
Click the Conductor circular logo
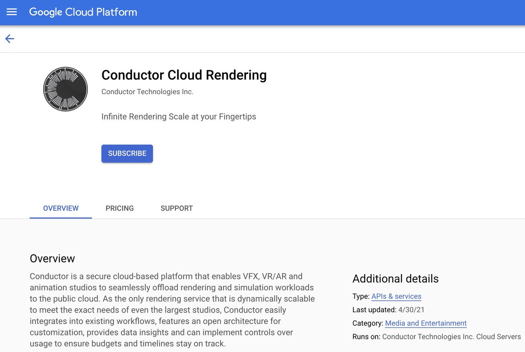click(66, 89)
